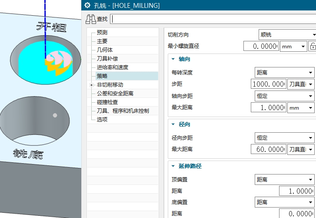Click the gear icon in title bar
316x218 pixels.
87,5
